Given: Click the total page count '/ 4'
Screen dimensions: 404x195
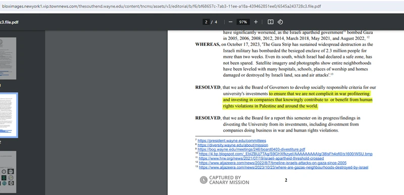Looking at the screenshot, I should (x=214, y=22).
